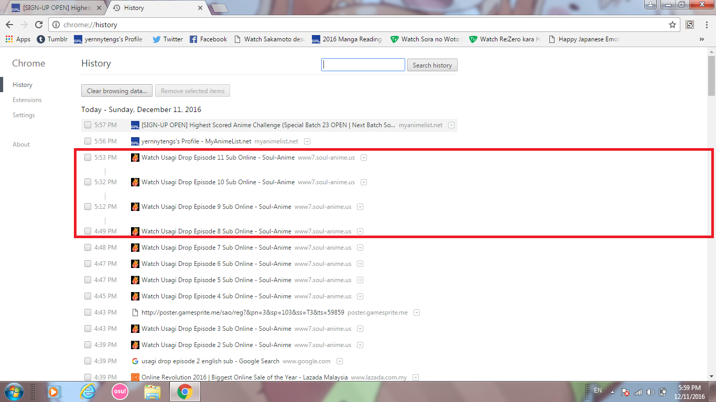Open the Usagi Drop Episode 5 history link
Image resolution: width=716 pixels, height=402 pixels.
point(216,280)
